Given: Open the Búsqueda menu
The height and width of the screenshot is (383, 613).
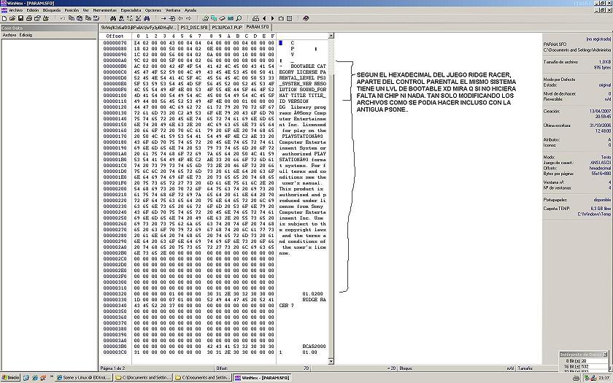Looking at the screenshot, I should pyautogui.click(x=52, y=9).
